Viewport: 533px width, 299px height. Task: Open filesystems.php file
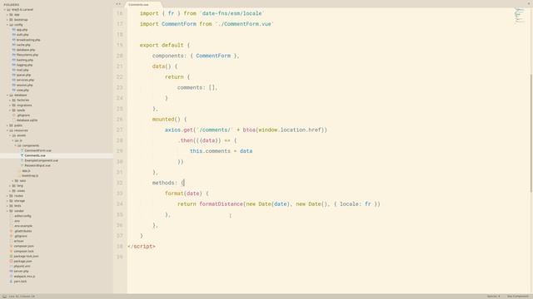[27, 55]
